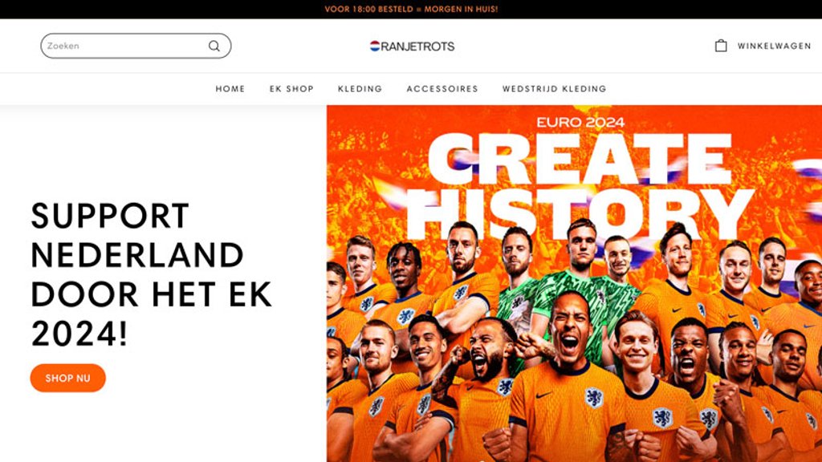
Task: Open the Winkelwagen cart link
Action: pos(774,46)
